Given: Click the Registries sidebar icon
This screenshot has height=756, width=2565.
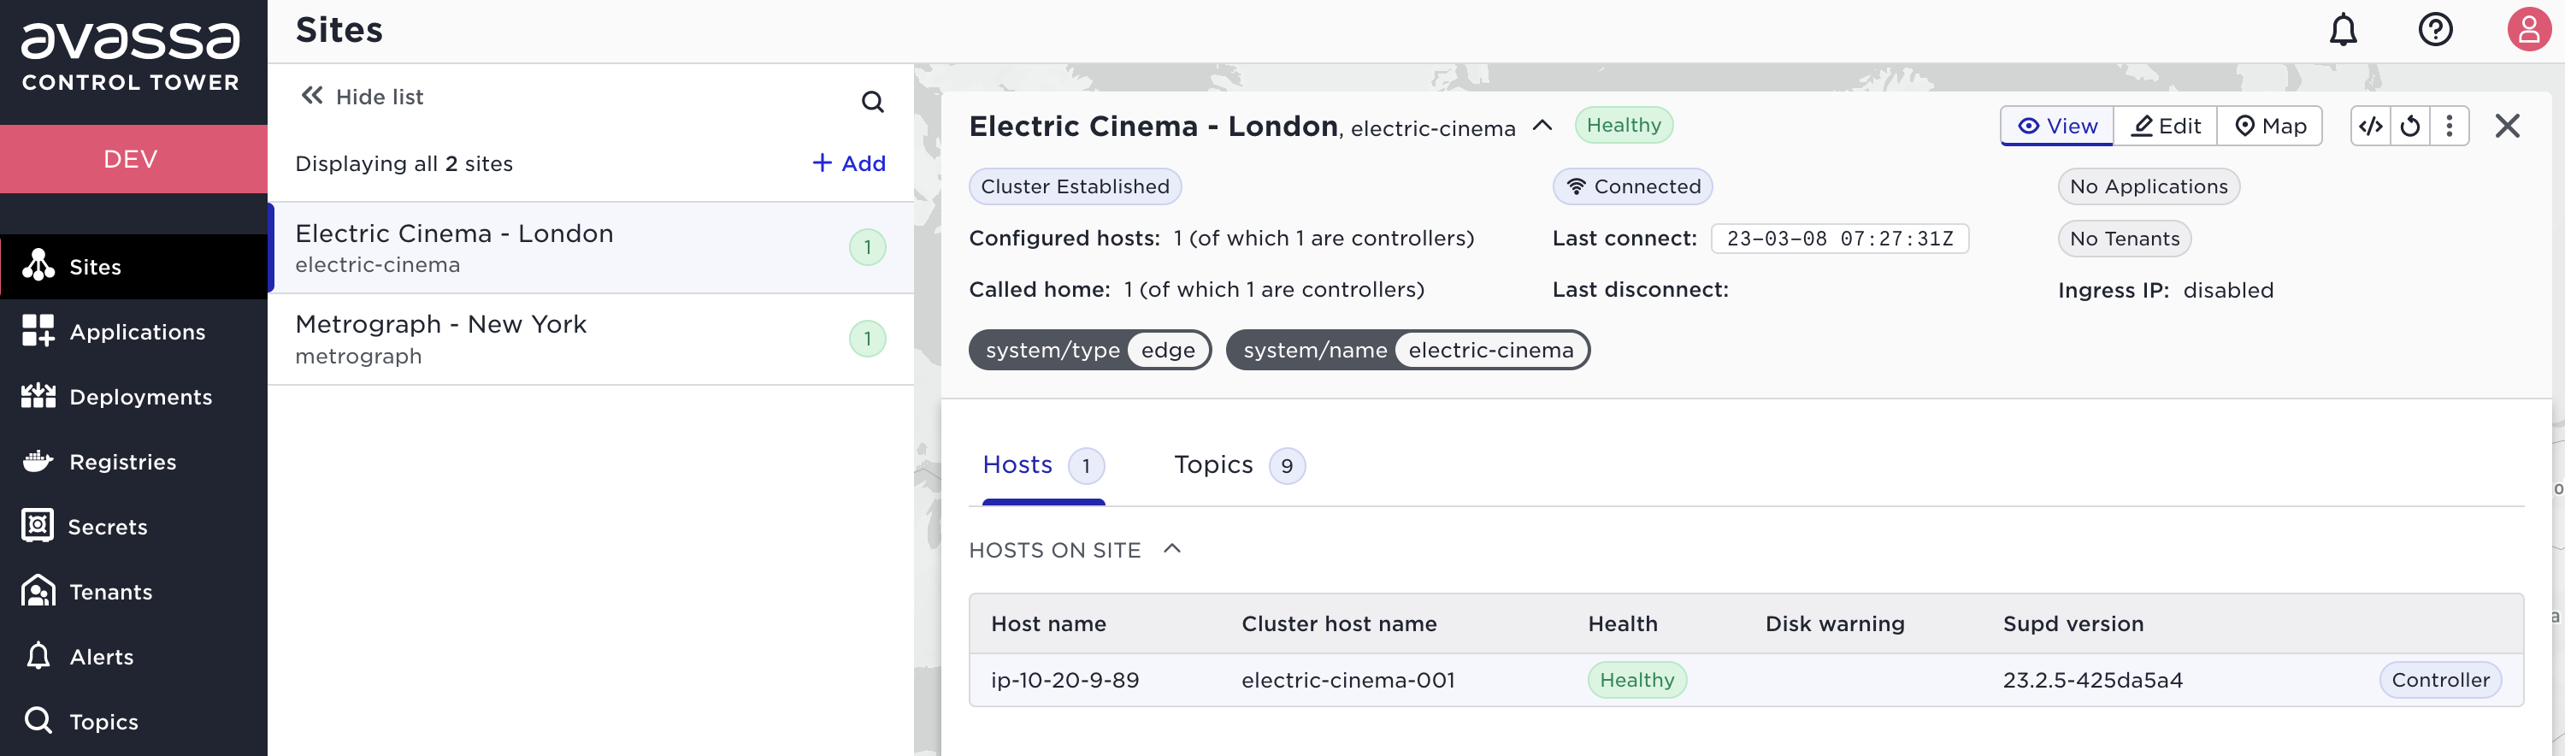Looking at the screenshot, I should [x=38, y=461].
